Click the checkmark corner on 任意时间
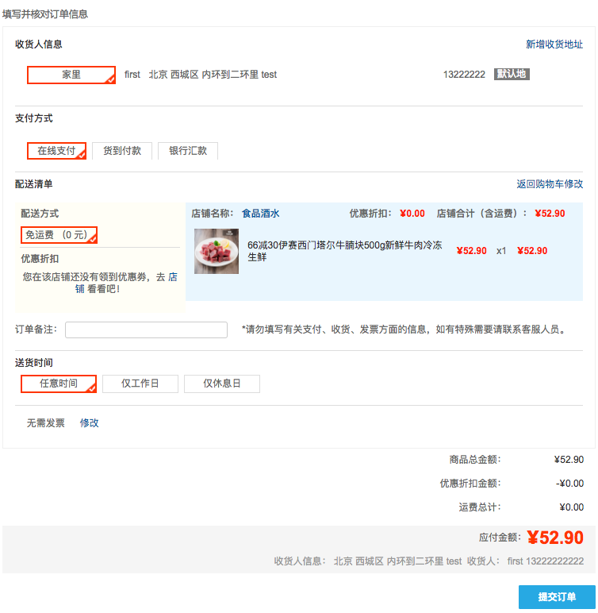This screenshot has height=613, width=598. tap(92, 388)
